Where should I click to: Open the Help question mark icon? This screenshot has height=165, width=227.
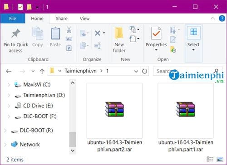click(222, 19)
